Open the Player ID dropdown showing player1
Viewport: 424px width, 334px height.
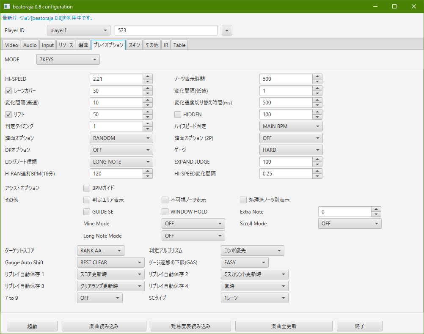click(x=78, y=30)
